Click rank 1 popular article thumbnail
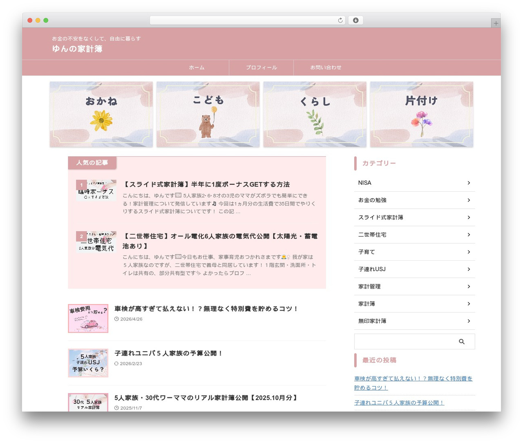Screen dimensions: 523x443 click(x=96, y=190)
